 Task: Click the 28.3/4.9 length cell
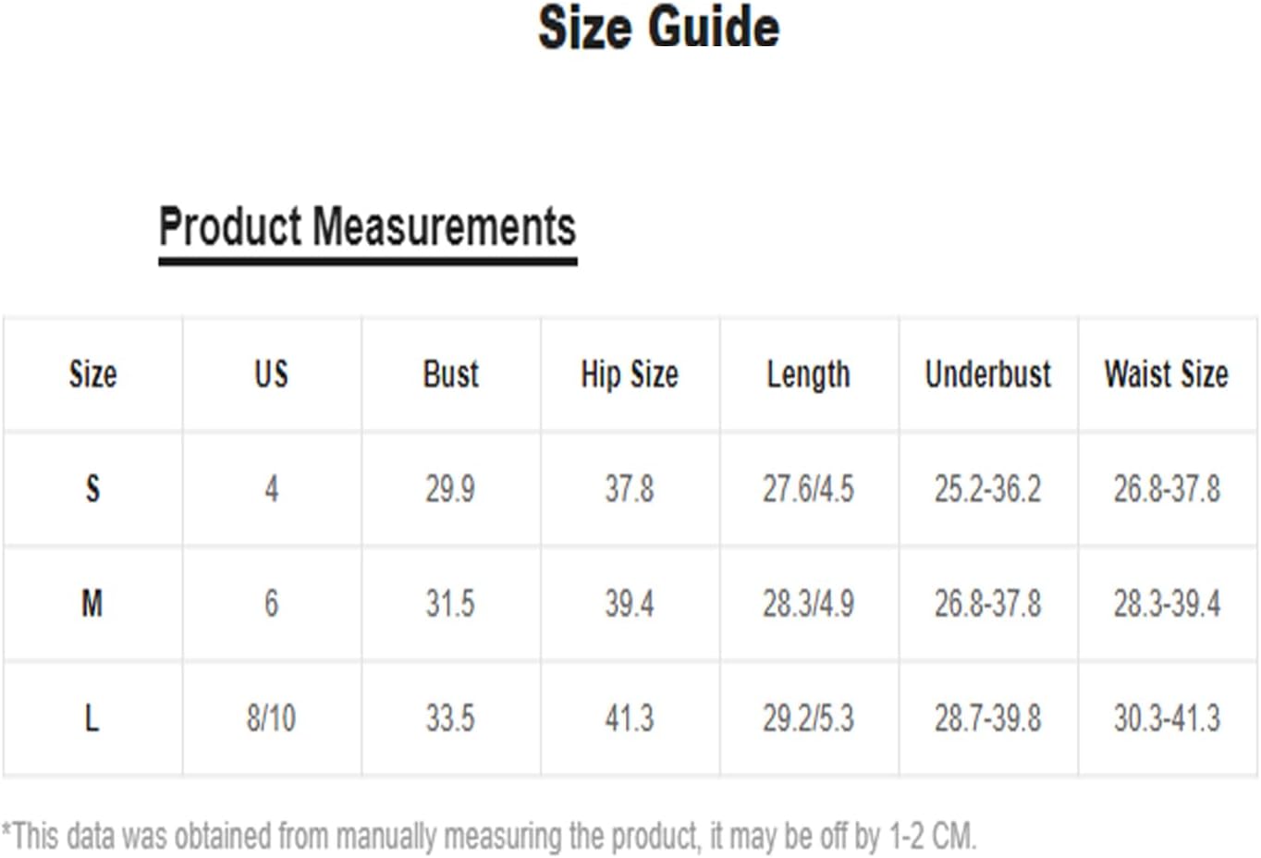pyautogui.click(x=808, y=604)
